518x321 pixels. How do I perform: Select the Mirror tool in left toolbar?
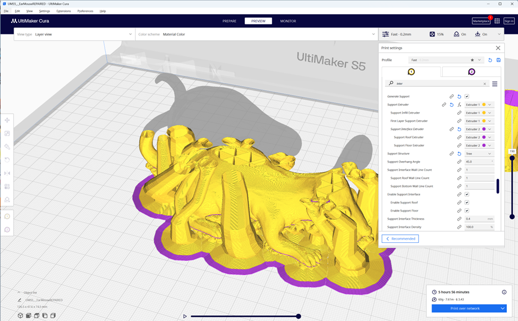coord(7,173)
